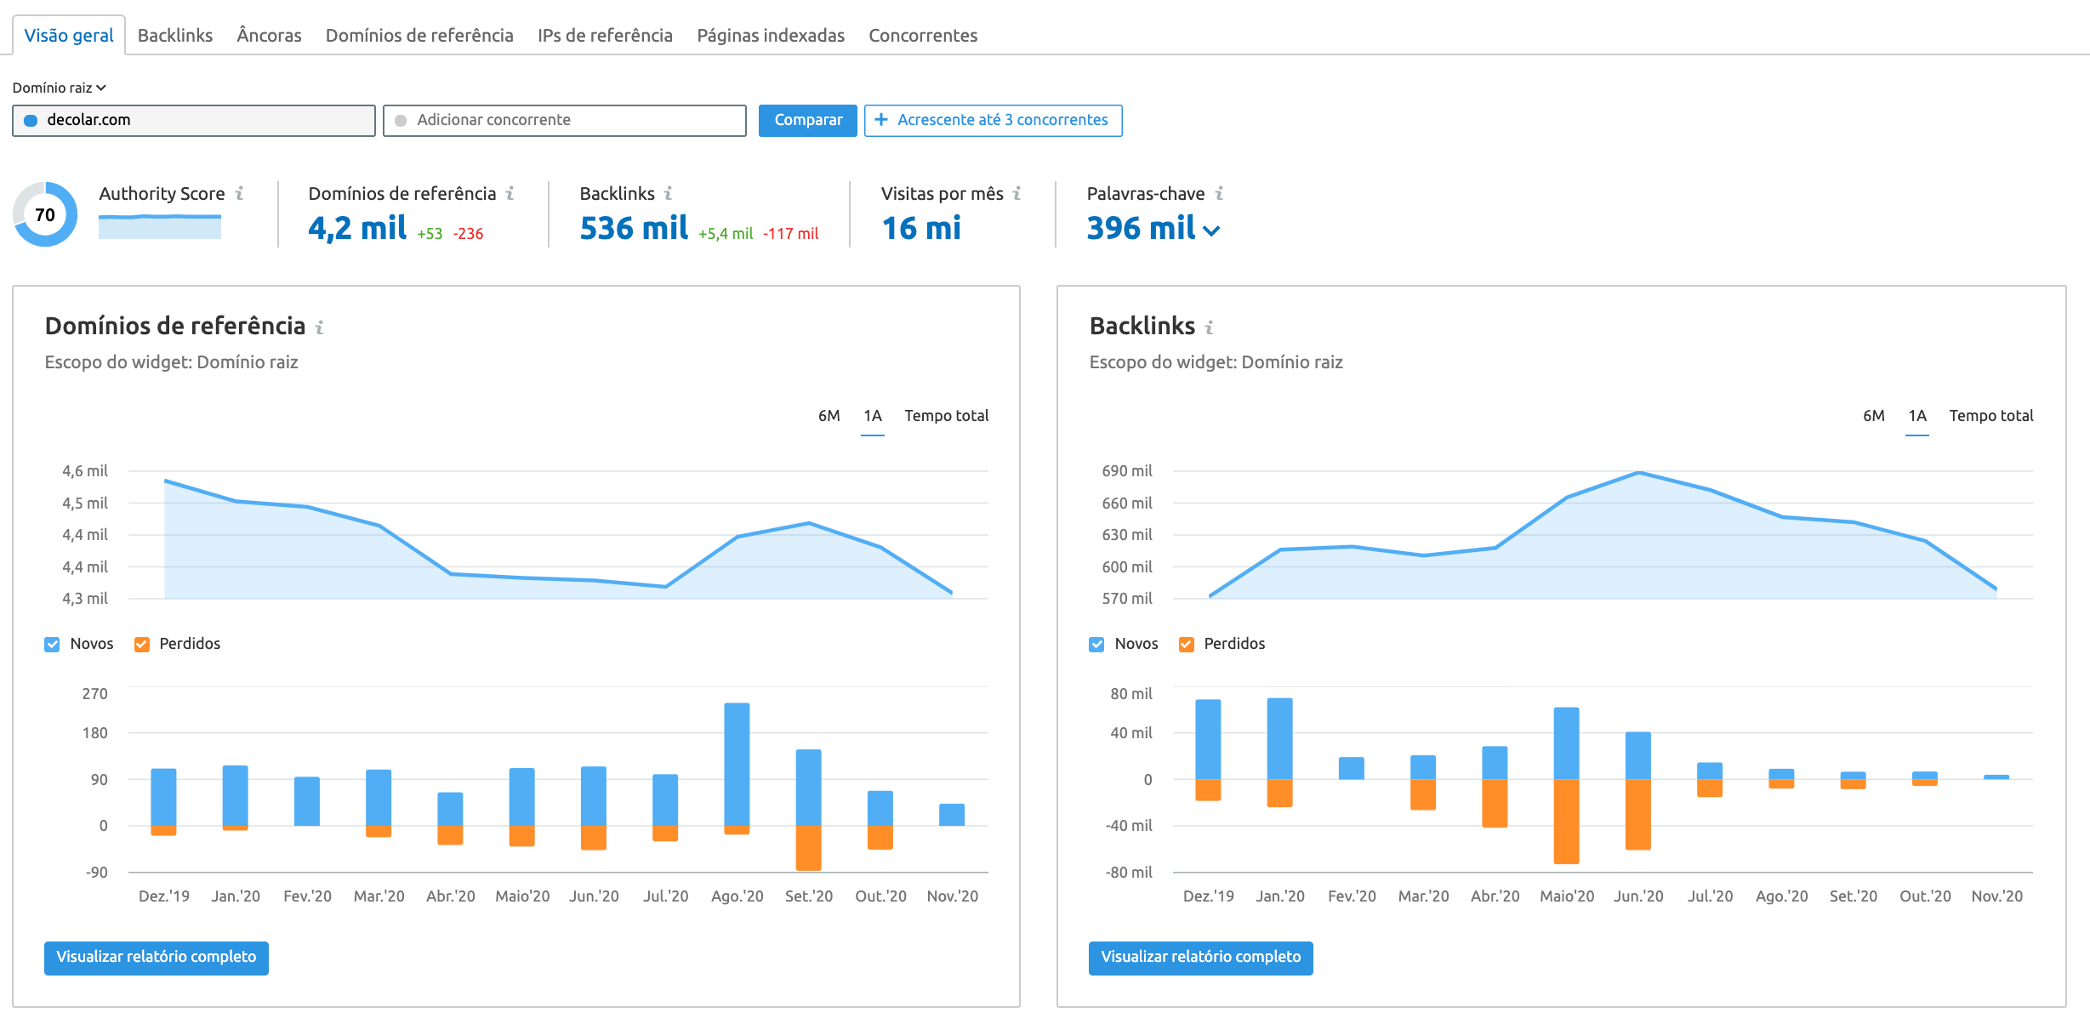Click info icon beside Backlinks metric
The image size is (2090, 1024).
pos(669,194)
